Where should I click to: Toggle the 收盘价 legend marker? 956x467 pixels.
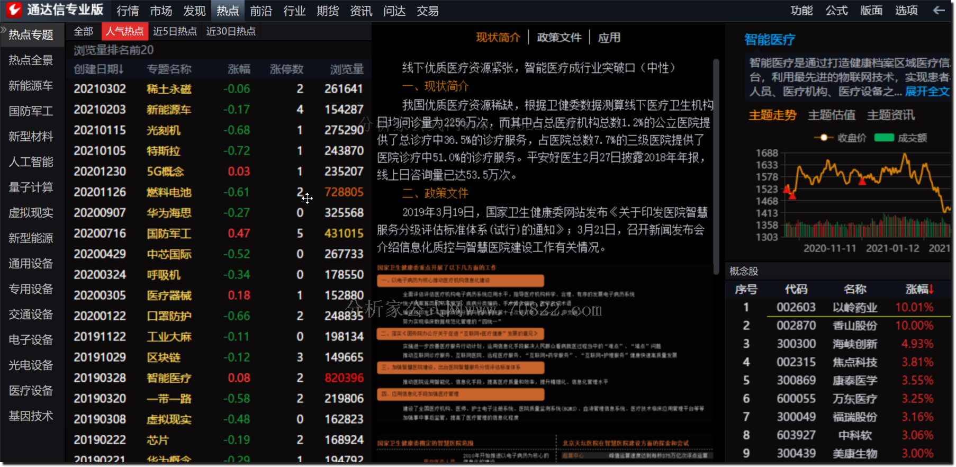pyautogui.click(x=823, y=138)
